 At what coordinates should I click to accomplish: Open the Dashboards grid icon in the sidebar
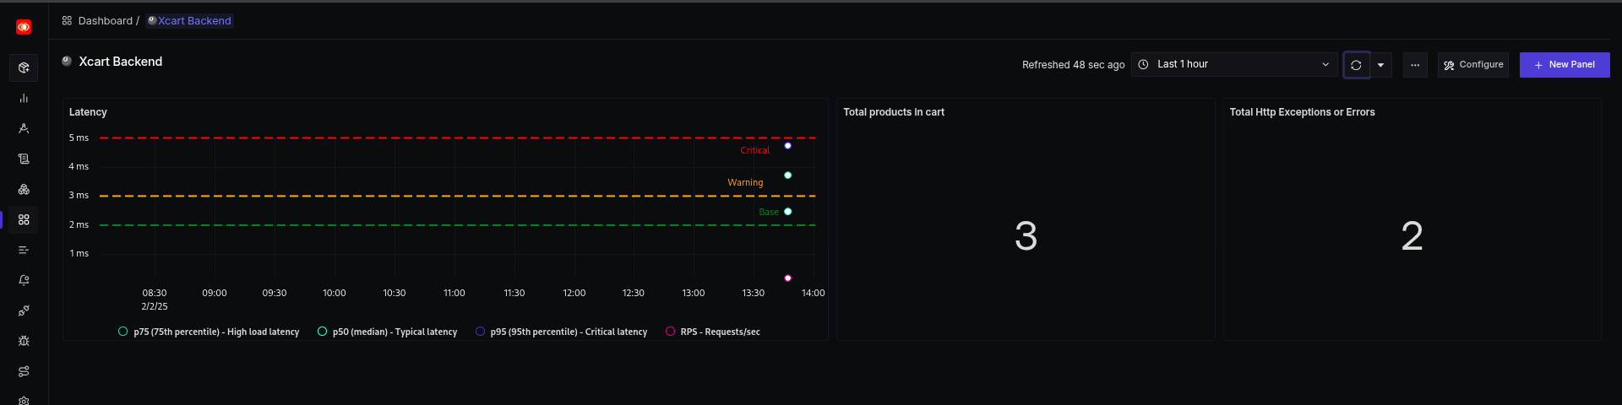coord(24,219)
